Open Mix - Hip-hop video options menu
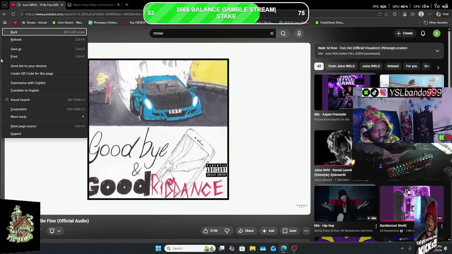 tap(376, 226)
